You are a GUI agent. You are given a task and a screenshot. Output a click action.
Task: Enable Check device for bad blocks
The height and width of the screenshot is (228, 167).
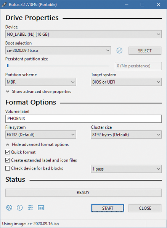pos(8,168)
